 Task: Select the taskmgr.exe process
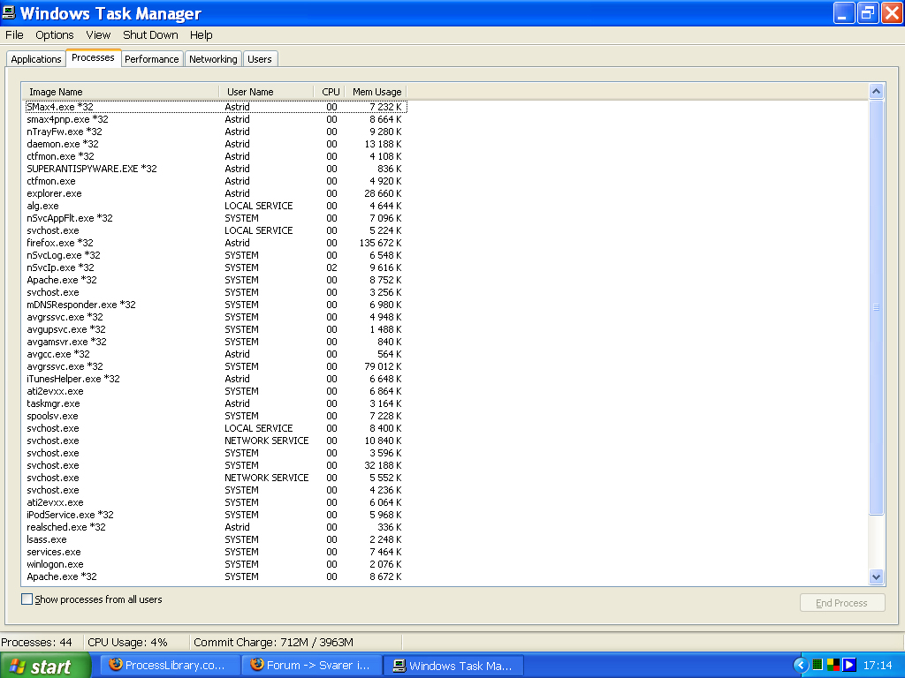click(x=216, y=403)
